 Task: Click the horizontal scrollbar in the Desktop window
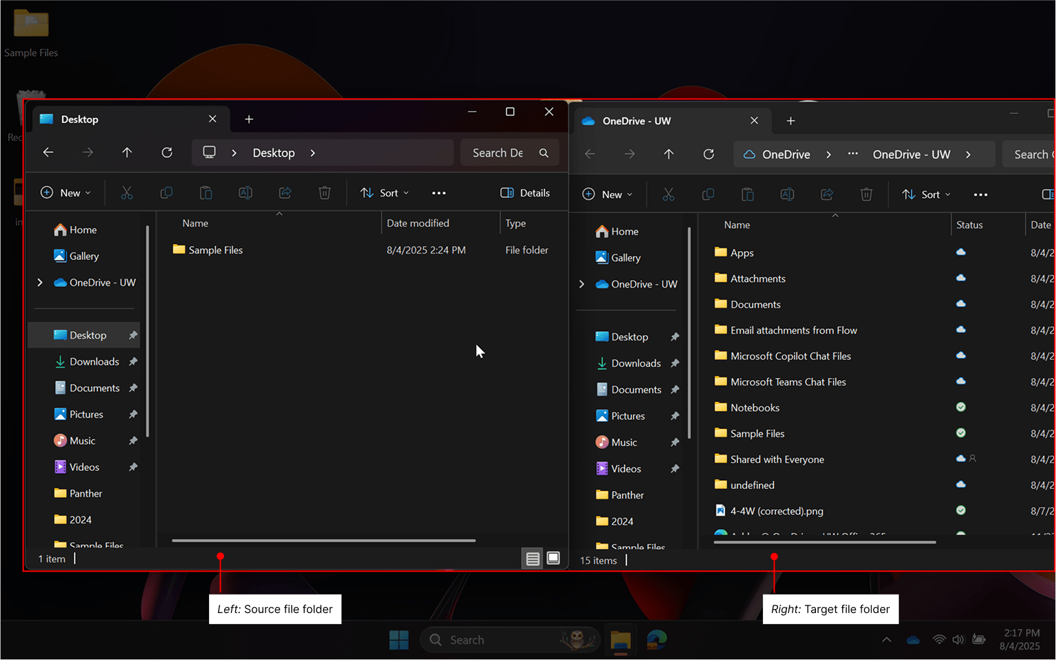322,541
